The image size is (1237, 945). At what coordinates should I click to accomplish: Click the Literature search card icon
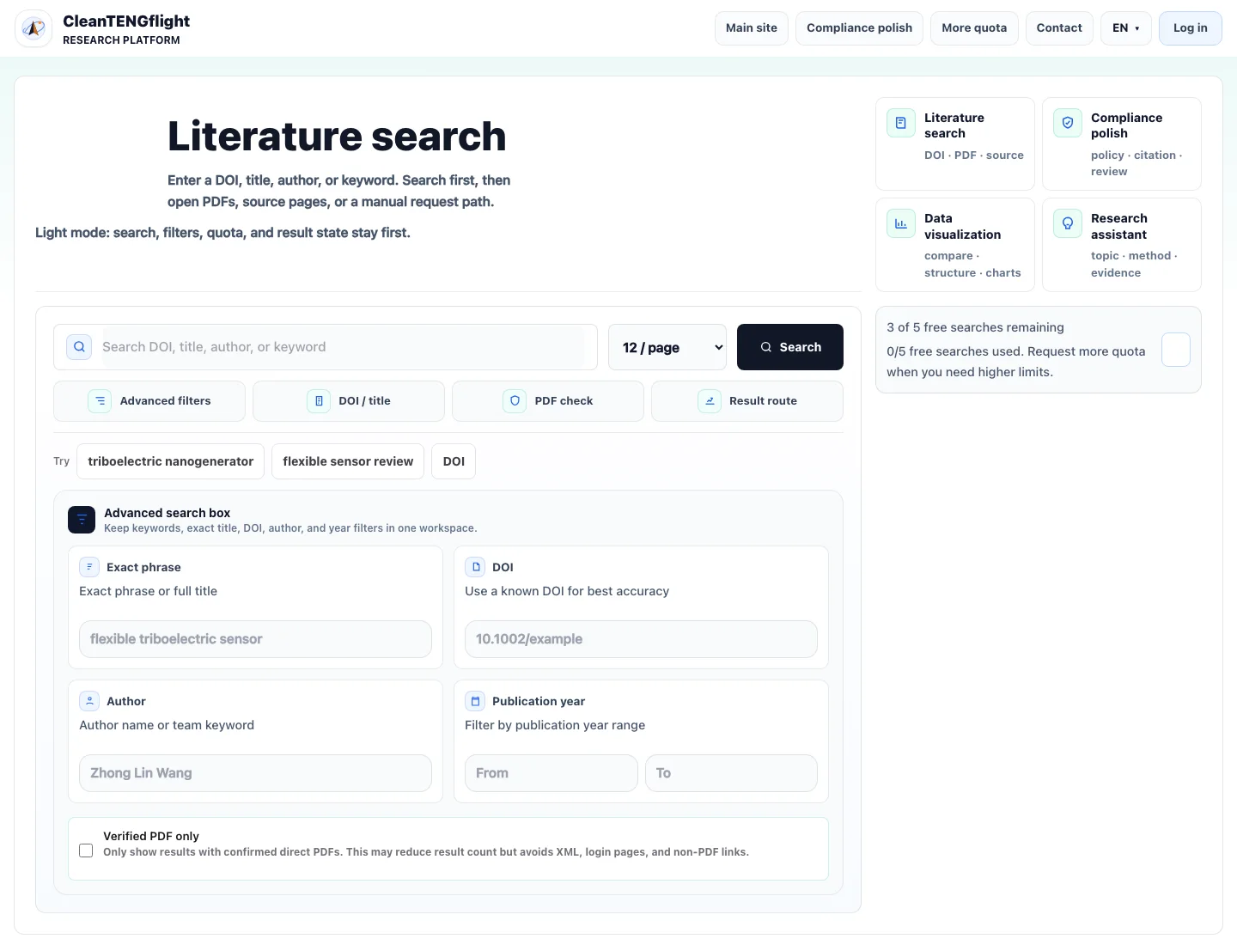coord(901,123)
